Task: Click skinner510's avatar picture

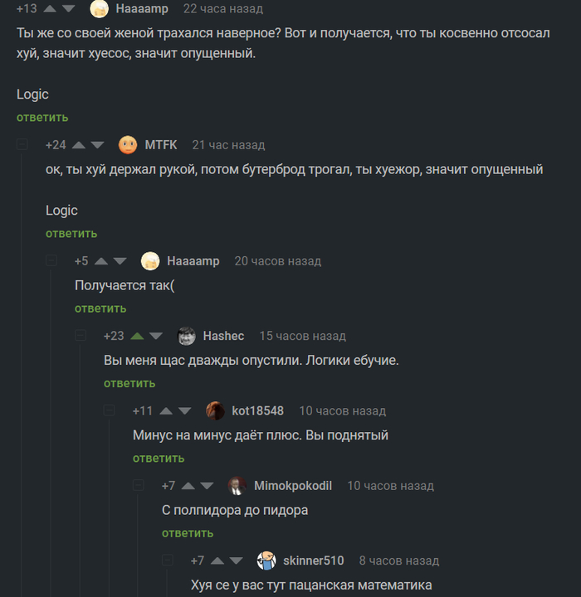Action: pyautogui.click(x=266, y=561)
